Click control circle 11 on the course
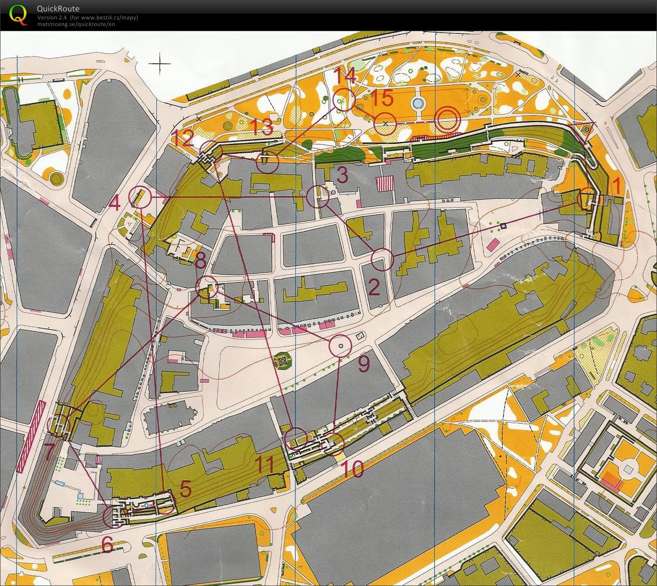 coord(297,438)
